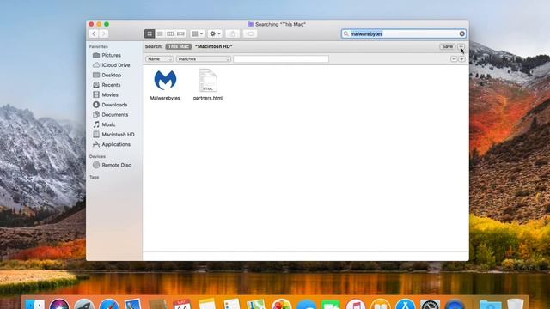550x309 pixels.
Task: Switch to Cover Flow view in the toolbar
Action: point(180,33)
